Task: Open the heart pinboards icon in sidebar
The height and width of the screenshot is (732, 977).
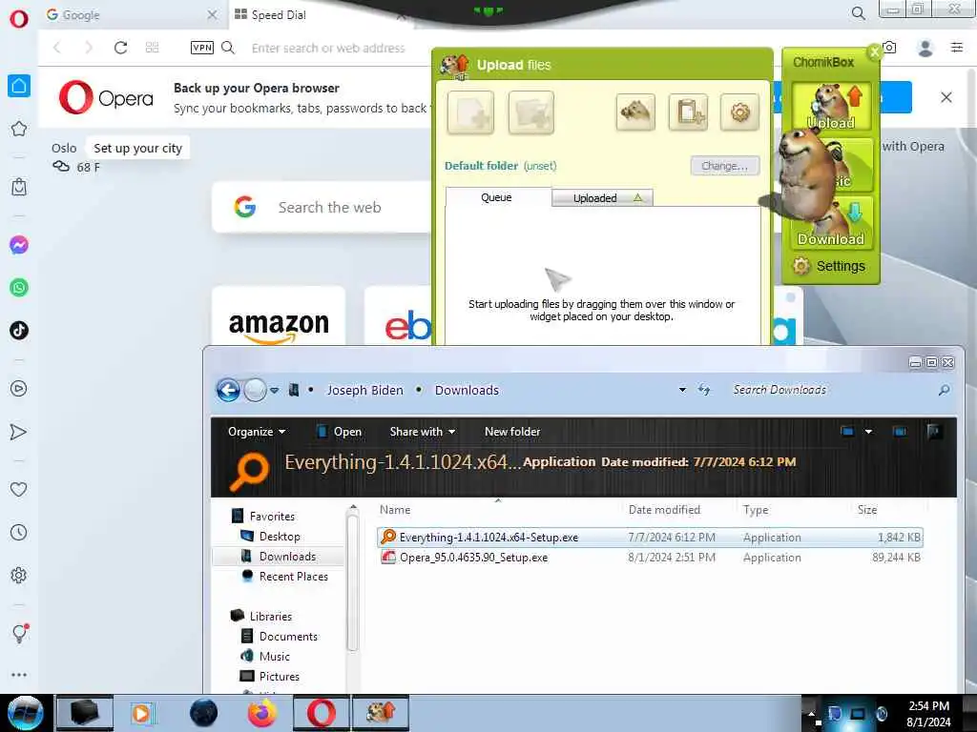Action: 19,490
